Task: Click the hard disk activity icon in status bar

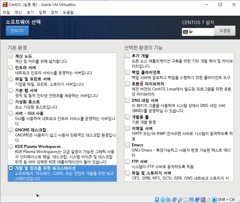Action: point(157,199)
